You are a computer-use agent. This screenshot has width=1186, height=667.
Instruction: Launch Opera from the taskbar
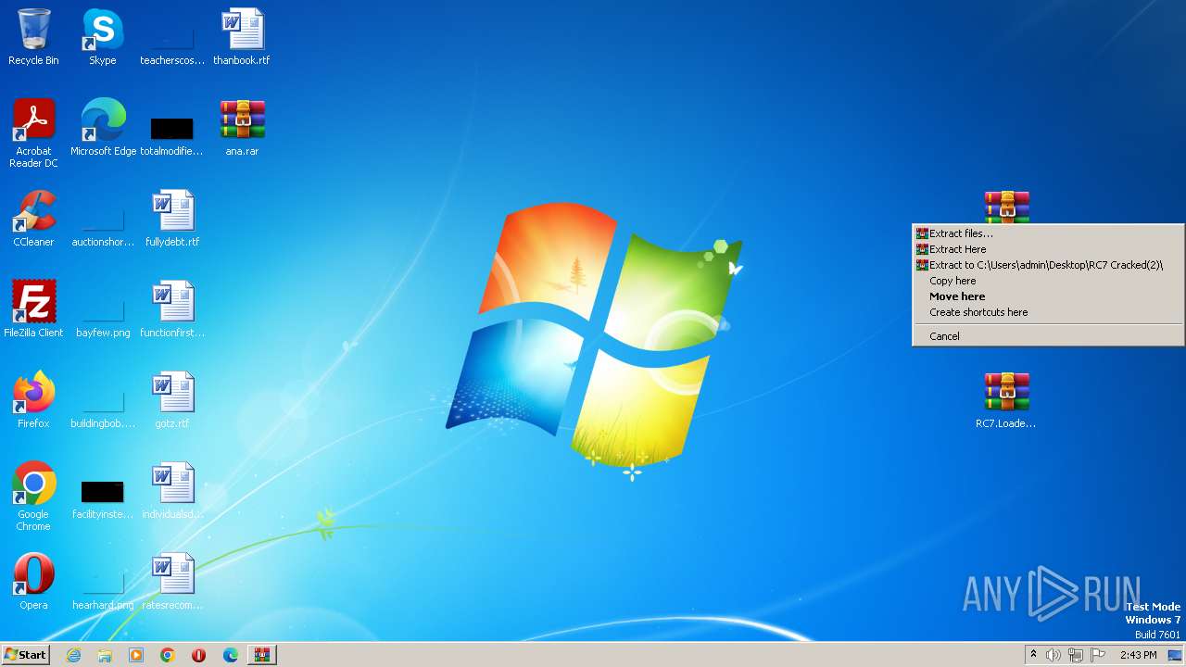pyautogui.click(x=199, y=655)
